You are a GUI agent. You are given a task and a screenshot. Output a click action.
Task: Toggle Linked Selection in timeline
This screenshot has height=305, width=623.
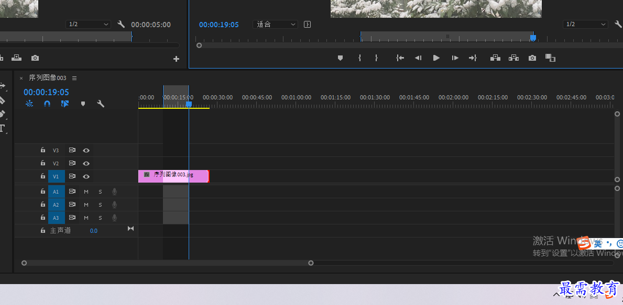coord(65,104)
